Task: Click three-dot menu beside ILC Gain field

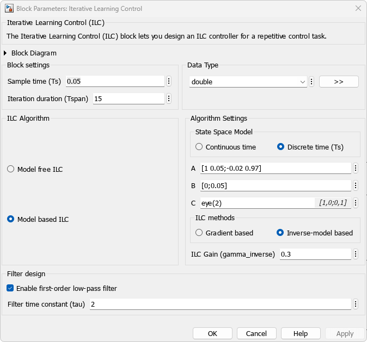Action: [356, 254]
